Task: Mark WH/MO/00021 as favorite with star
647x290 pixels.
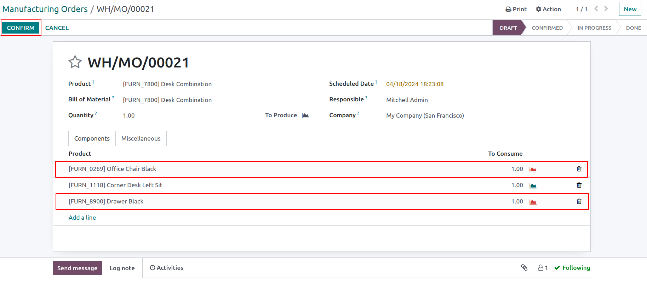Action: pyautogui.click(x=75, y=62)
